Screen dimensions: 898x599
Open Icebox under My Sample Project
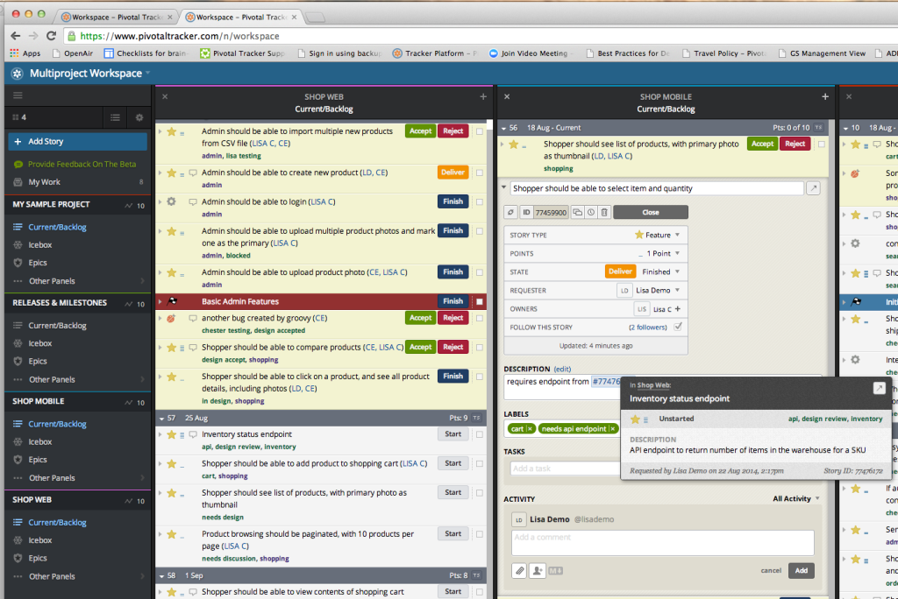pos(40,245)
